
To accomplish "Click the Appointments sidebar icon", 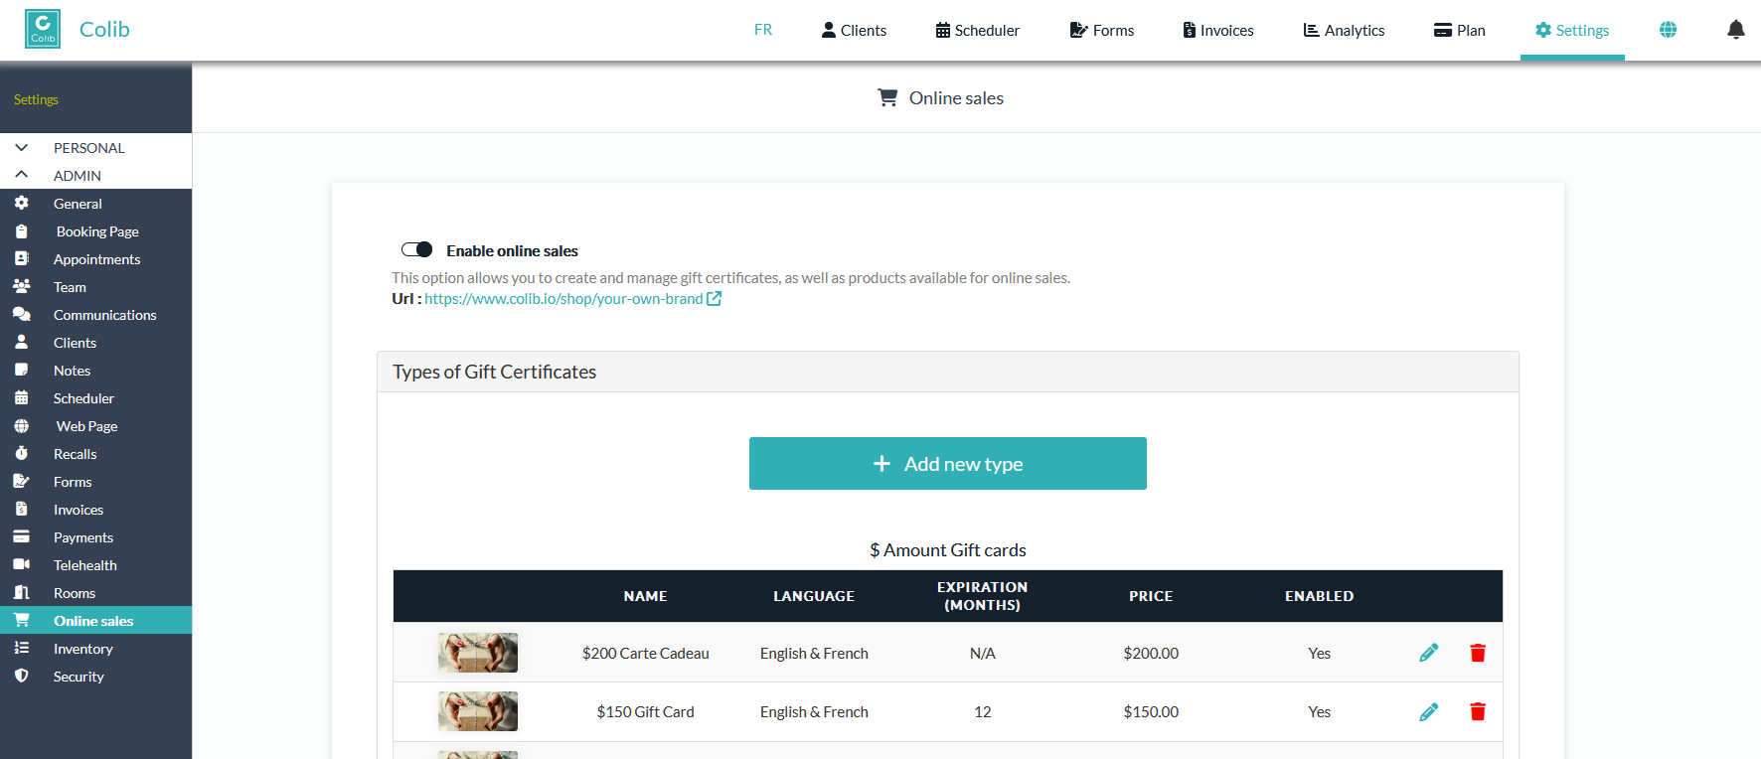I will [21, 258].
